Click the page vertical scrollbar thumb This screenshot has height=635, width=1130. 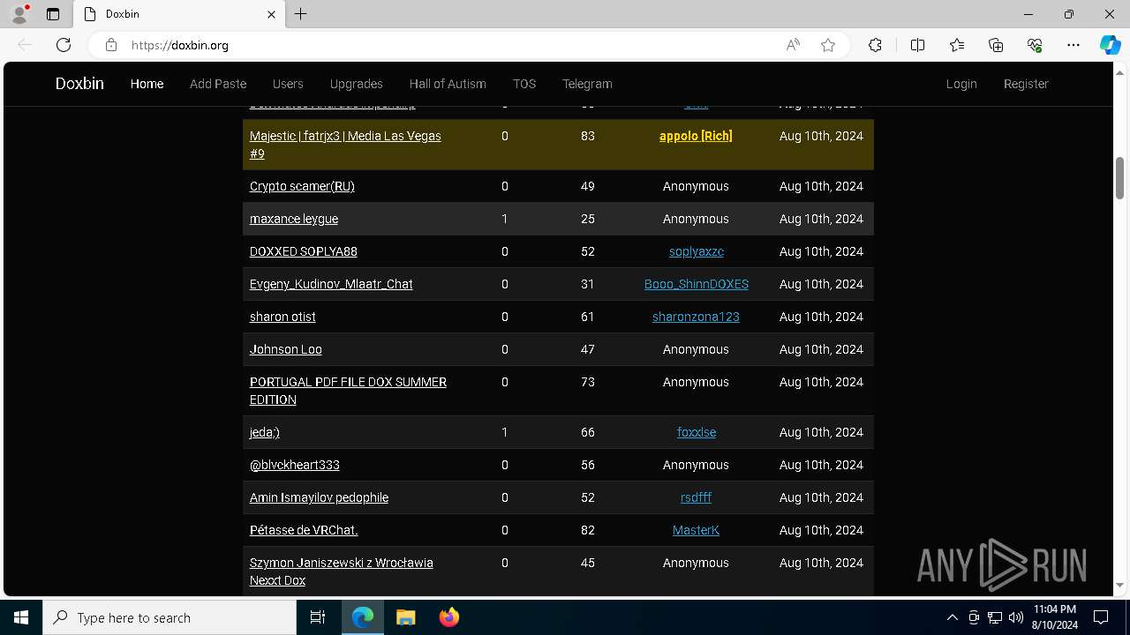point(1120,178)
